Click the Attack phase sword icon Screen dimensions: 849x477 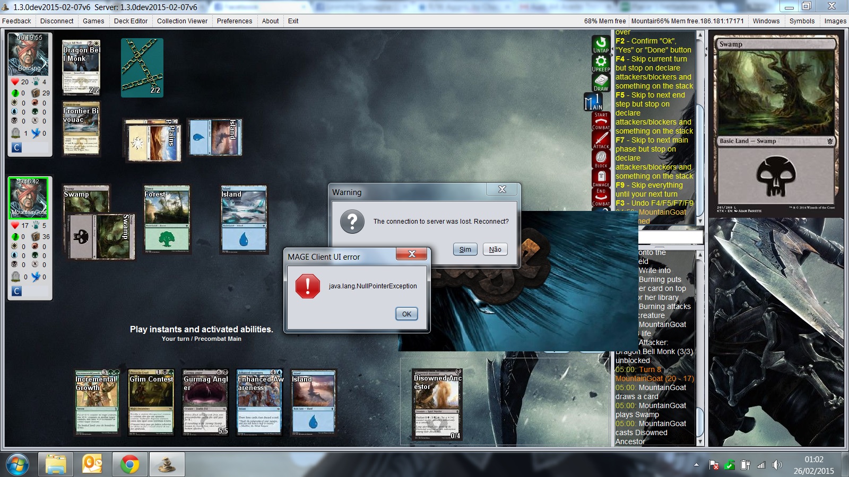pyautogui.click(x=601, y=140)
